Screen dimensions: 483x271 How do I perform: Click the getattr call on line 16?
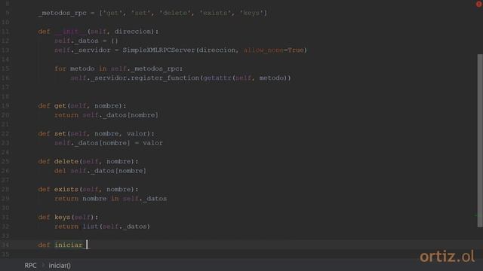point(217,78)
